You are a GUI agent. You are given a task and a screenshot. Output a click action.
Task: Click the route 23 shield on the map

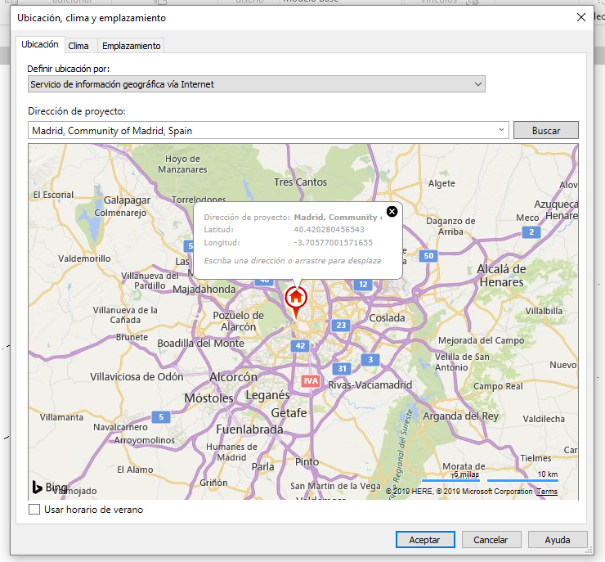[341, 325]
